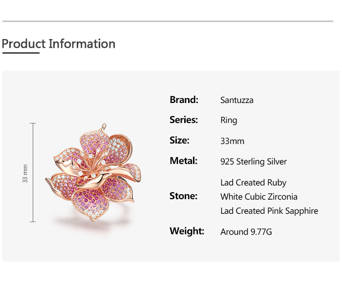
Task: Click the gray horizontal divider at the top
Action: point(168,21)
